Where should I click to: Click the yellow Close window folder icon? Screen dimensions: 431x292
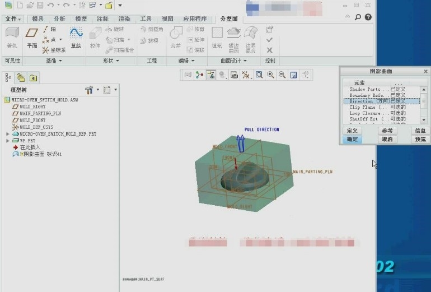[x=109, y=5]
